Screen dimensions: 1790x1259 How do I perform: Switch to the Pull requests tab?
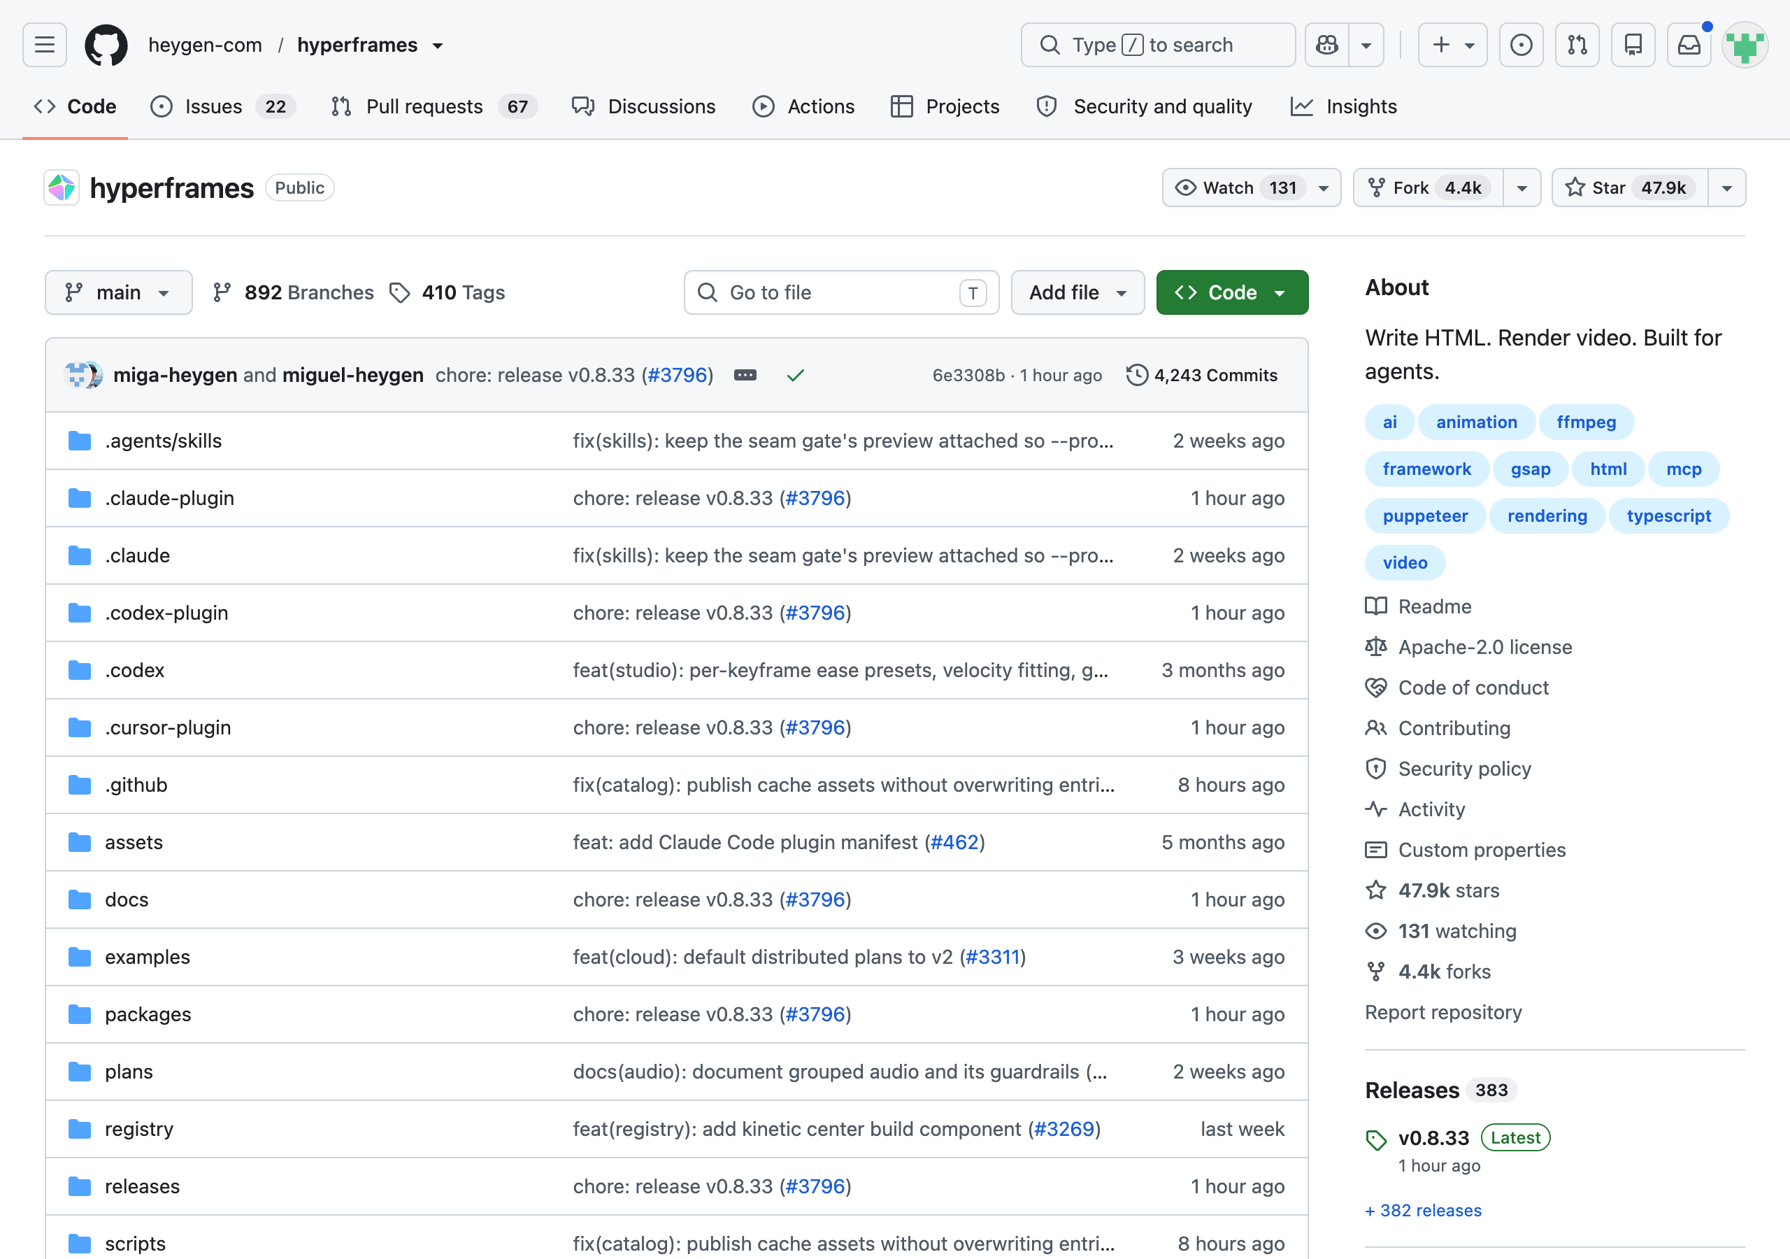pyautogui.click(x=434, y=106)
